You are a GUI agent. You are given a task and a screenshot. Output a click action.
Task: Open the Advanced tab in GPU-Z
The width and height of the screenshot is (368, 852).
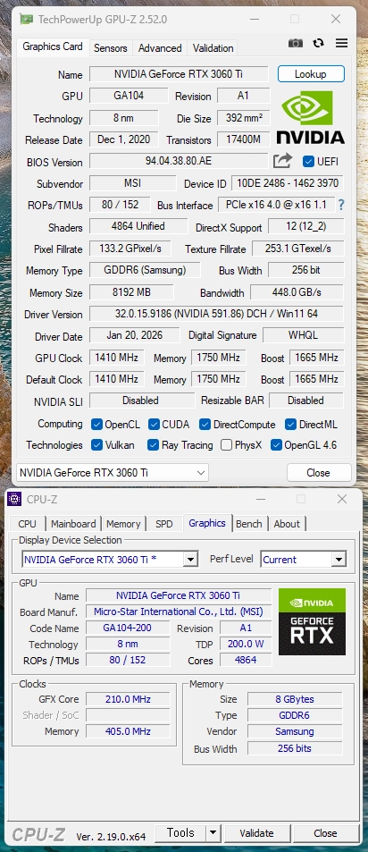pos(160,47)
